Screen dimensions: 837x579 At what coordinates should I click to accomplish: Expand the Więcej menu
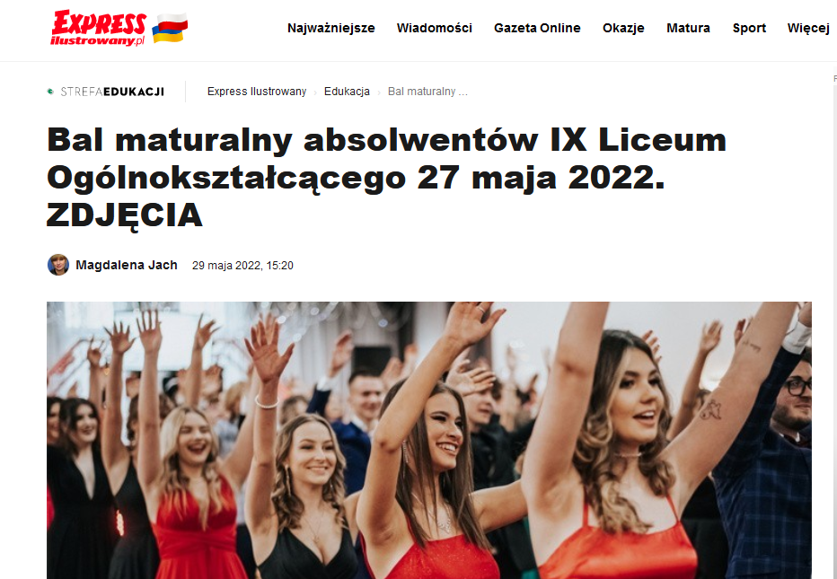(x=808, y=28)
